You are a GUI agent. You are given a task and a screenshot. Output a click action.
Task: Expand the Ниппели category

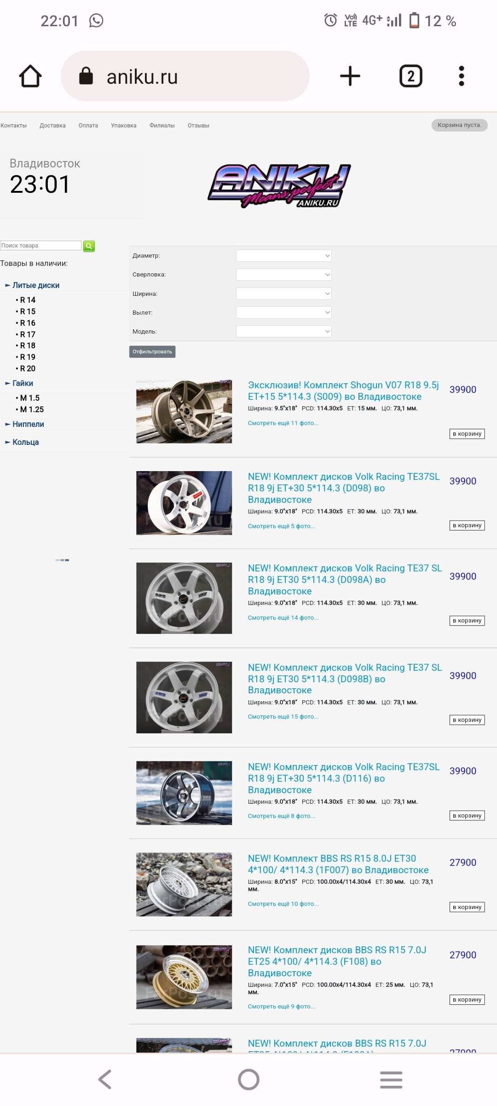[28, 424]
